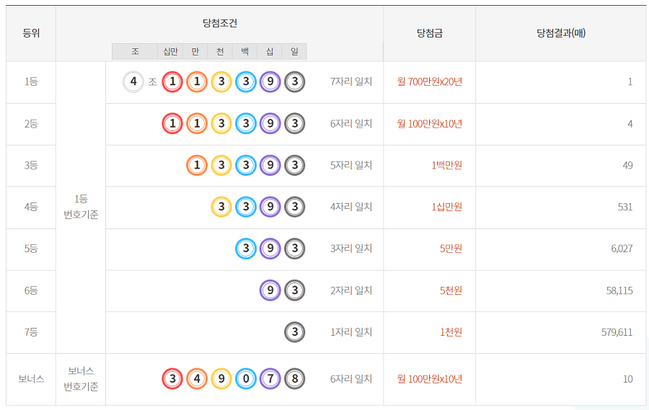Click the blue 0 ball in bonus row

pyautogui.click(x=246, y=379)
